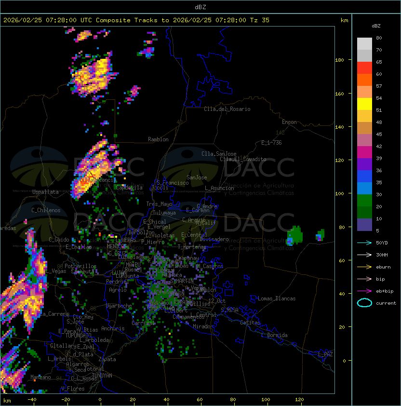
Task: Click the pink bip arrow icon
Action: pyautogui.click(x=364, y=279)
